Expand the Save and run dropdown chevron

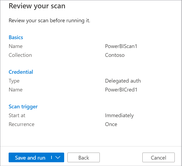pyautogui.click(x=58, y=158)
